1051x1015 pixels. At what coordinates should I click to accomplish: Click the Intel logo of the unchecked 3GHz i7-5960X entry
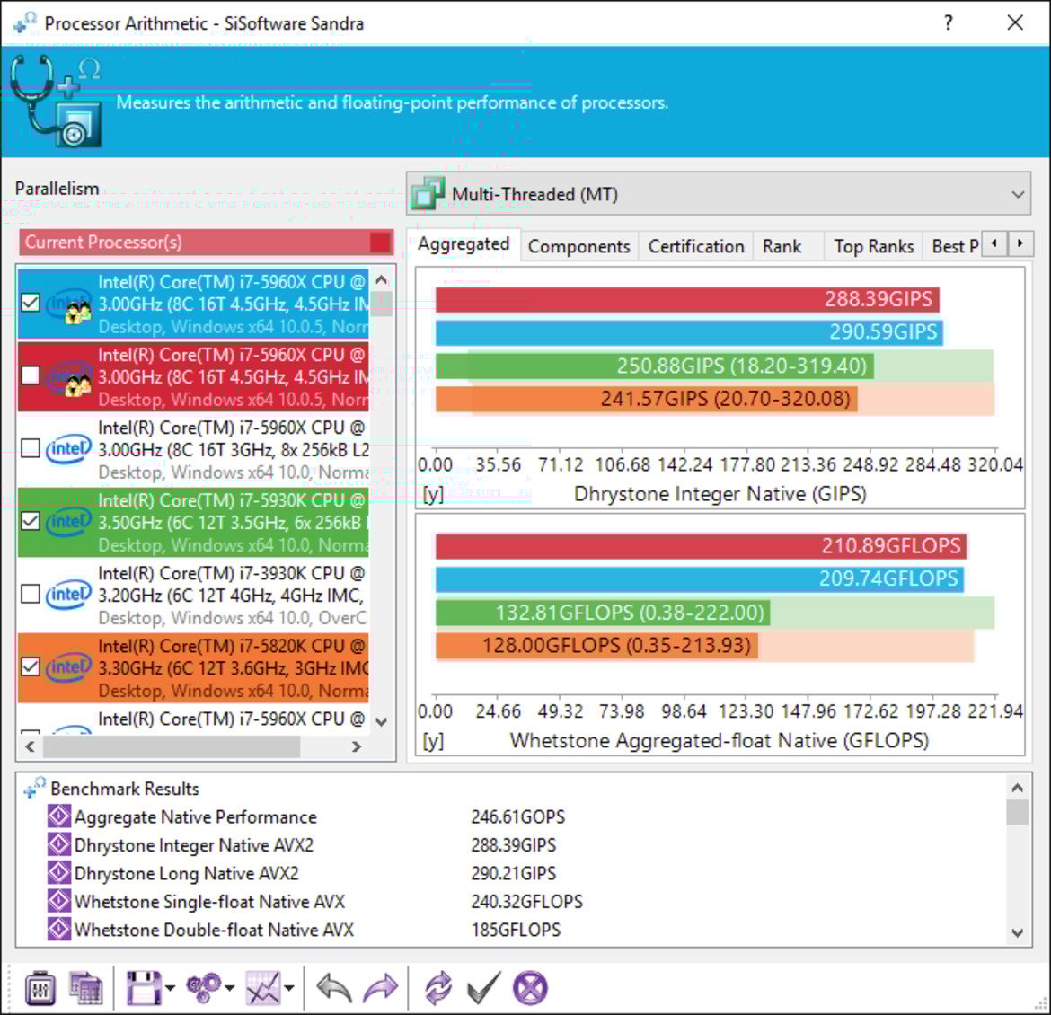click(67, 448)
